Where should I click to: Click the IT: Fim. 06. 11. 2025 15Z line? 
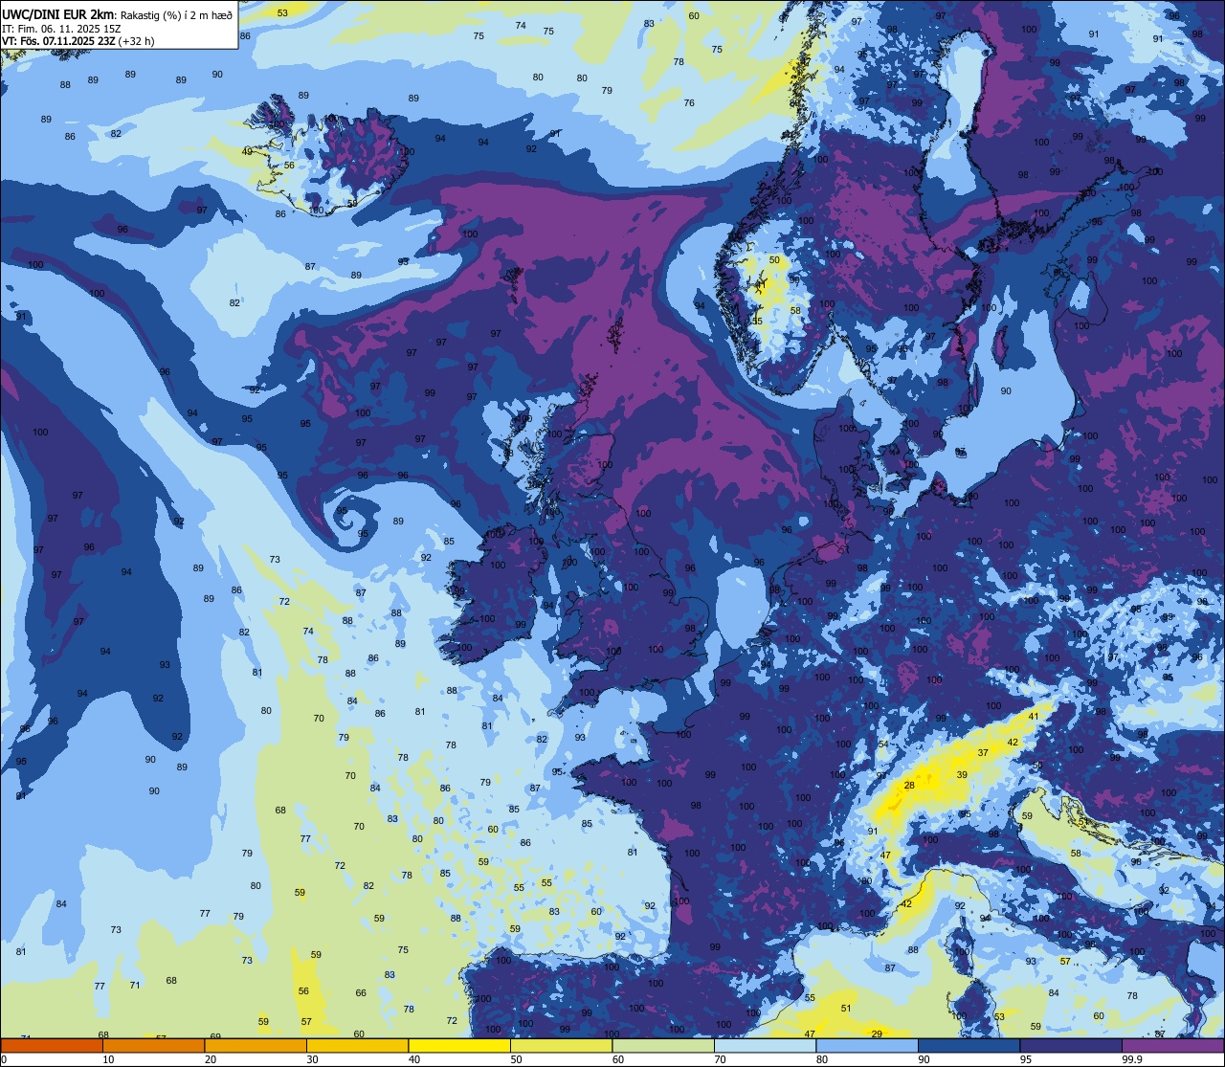61,28
